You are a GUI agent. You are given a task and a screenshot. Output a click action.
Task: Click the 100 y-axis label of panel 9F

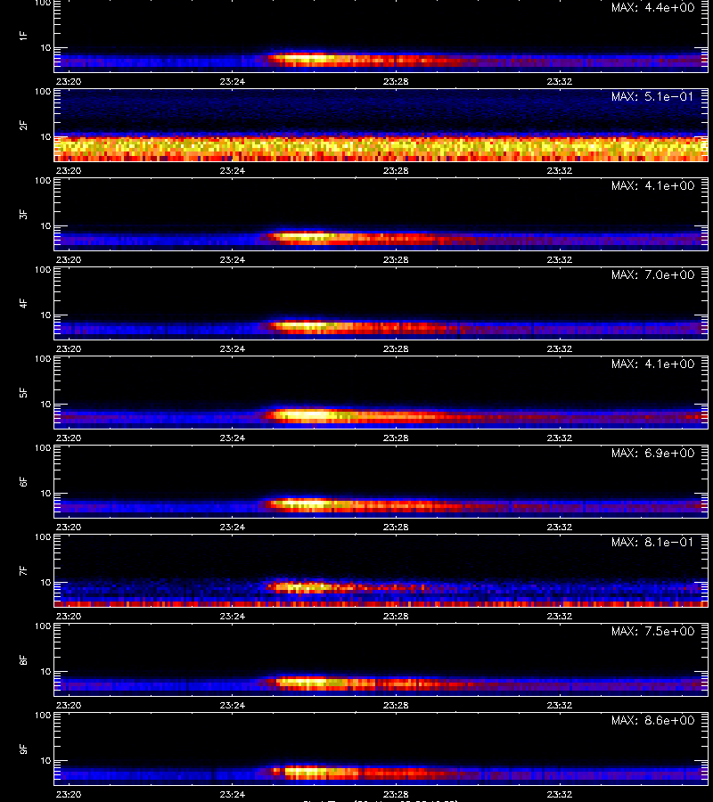(43, 716)
